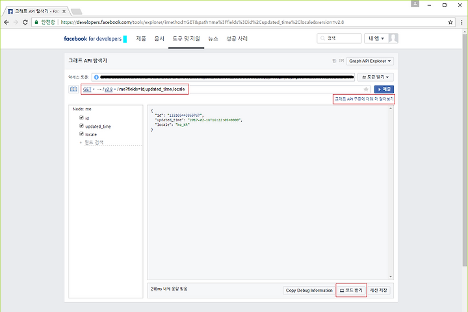Click the "locale": "ko_KR" response line

pyautogui.click(x=172, y=125)
